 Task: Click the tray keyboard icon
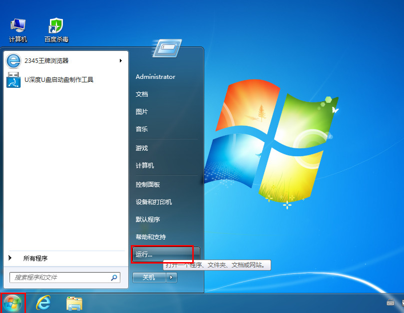coord(391,303)
